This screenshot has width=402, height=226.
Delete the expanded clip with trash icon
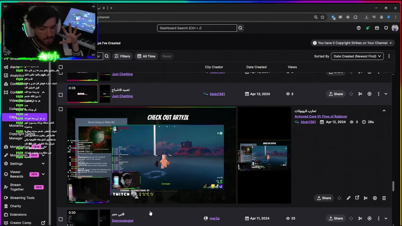[x=384, y=198]
